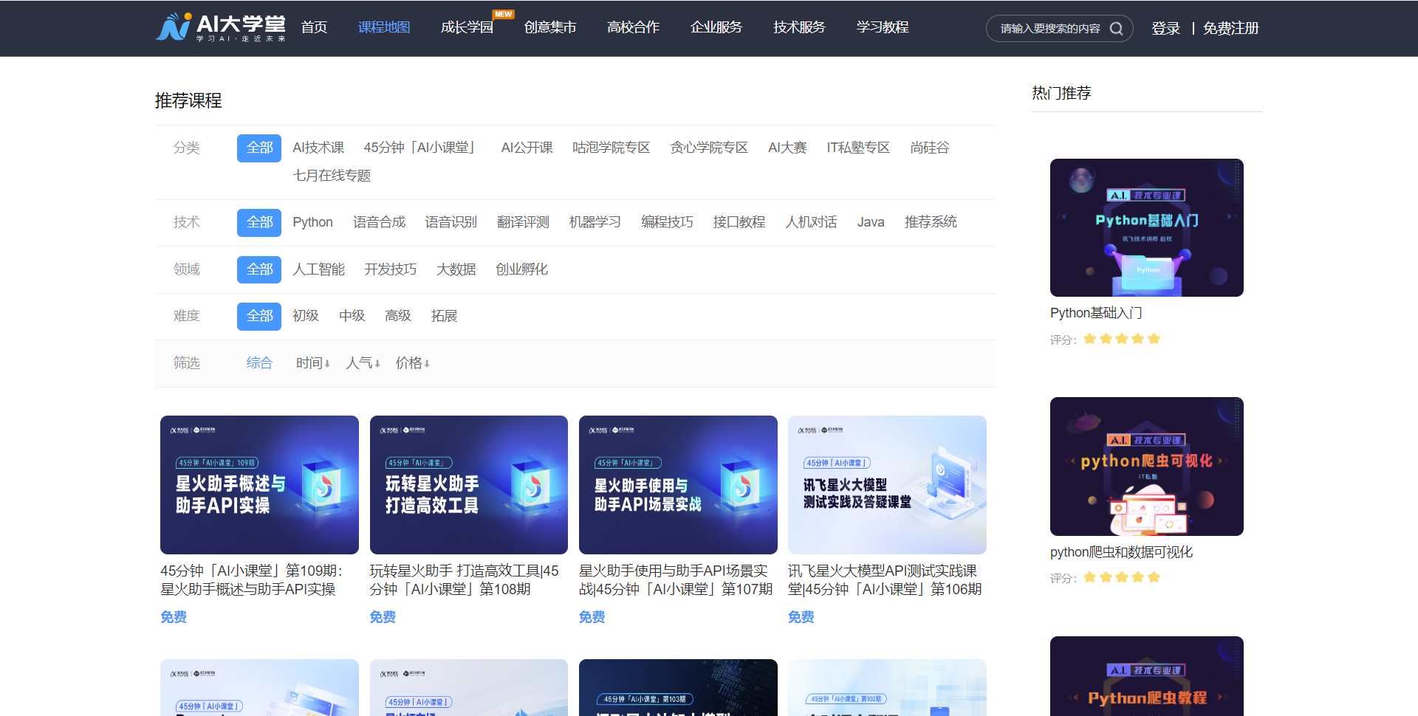
Task: Sort courses by 价格 arrow
Action: [x=427, y=364]
